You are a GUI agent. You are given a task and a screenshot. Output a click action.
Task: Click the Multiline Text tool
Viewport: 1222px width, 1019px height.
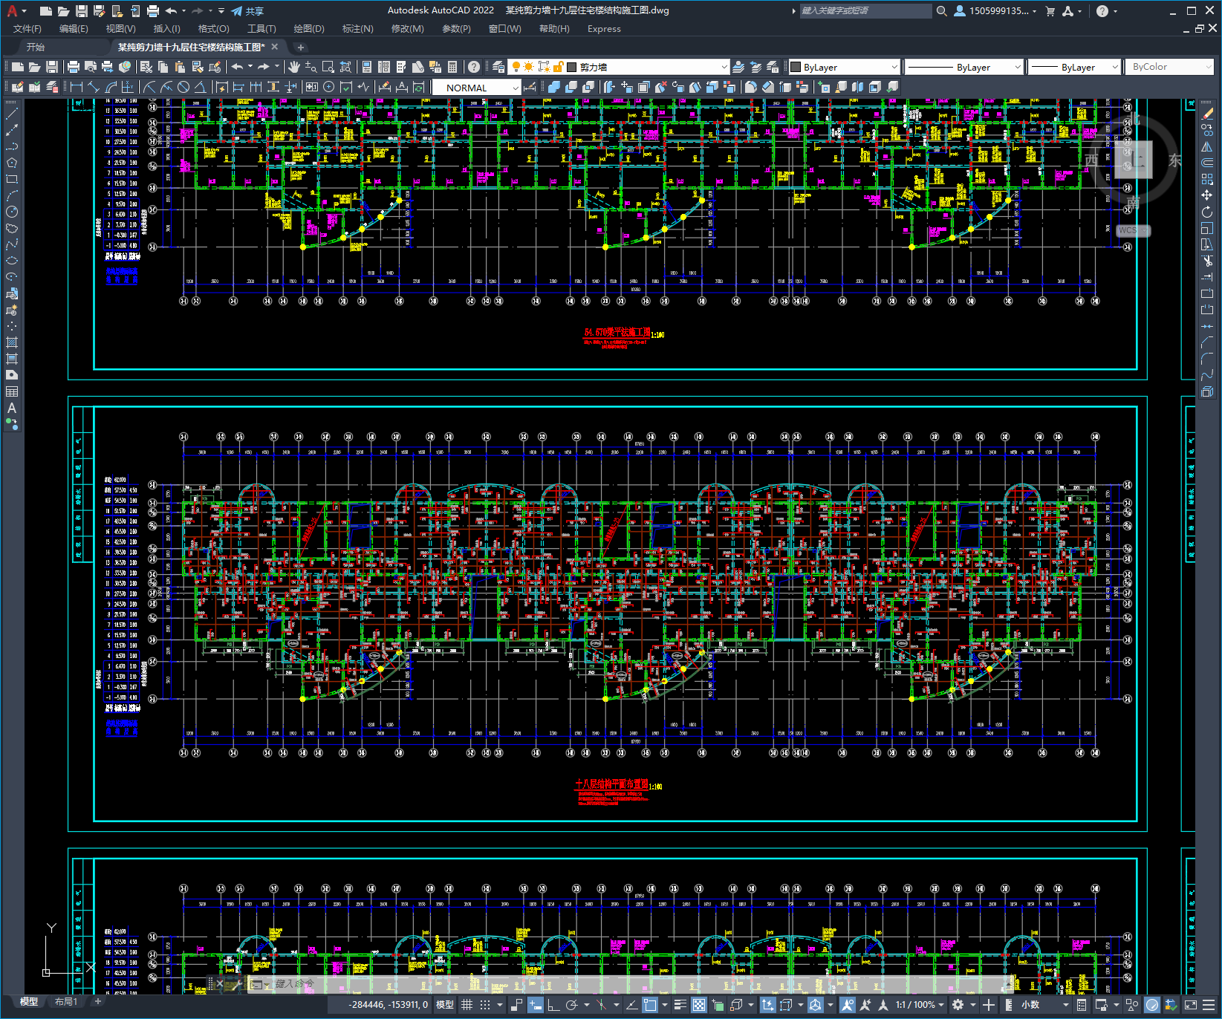pyautogui.click(x=12, y=408)
